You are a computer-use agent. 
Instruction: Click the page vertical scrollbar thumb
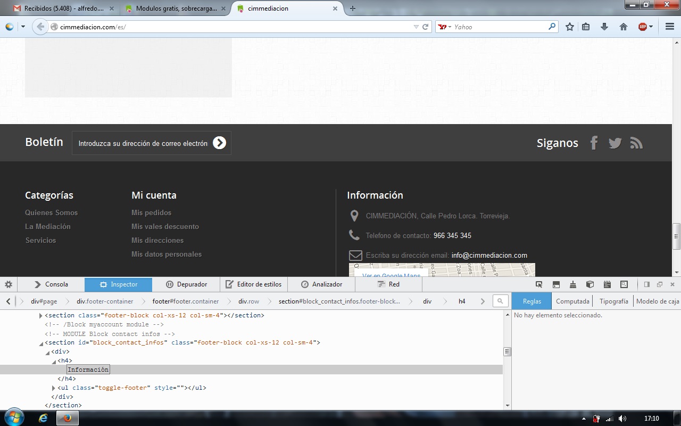(x=677, y=236)
